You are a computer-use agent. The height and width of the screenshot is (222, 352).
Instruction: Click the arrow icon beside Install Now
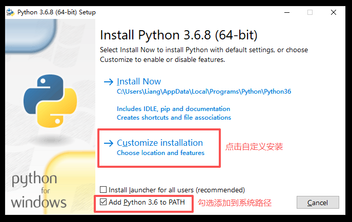pos(108,82)
